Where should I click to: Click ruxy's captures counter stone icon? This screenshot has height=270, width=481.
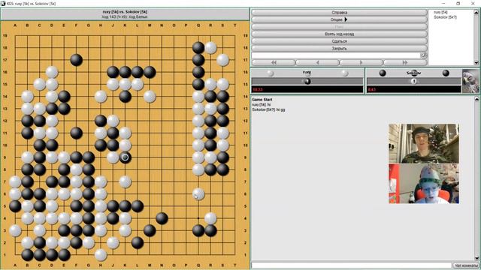[x=307, y=81]
